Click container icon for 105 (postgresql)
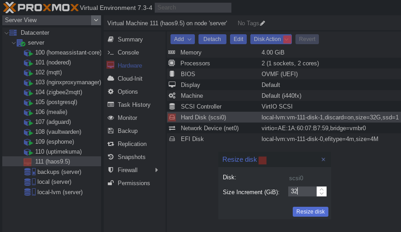This screenshot has width=401, height=232. click(x=28, y=102)
